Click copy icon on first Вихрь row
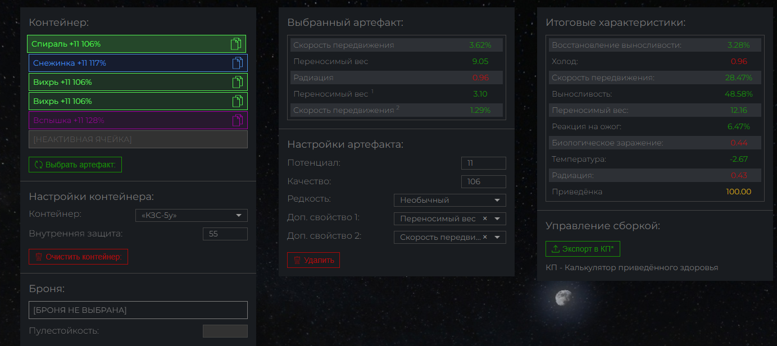The image size is (777, 346). point(238,82)
